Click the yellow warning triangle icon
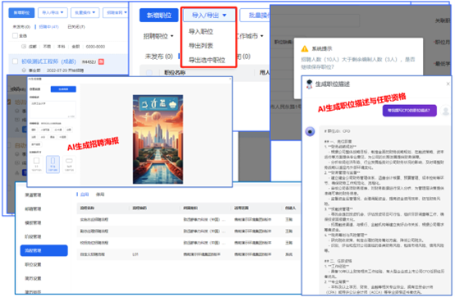 [305, 48]
